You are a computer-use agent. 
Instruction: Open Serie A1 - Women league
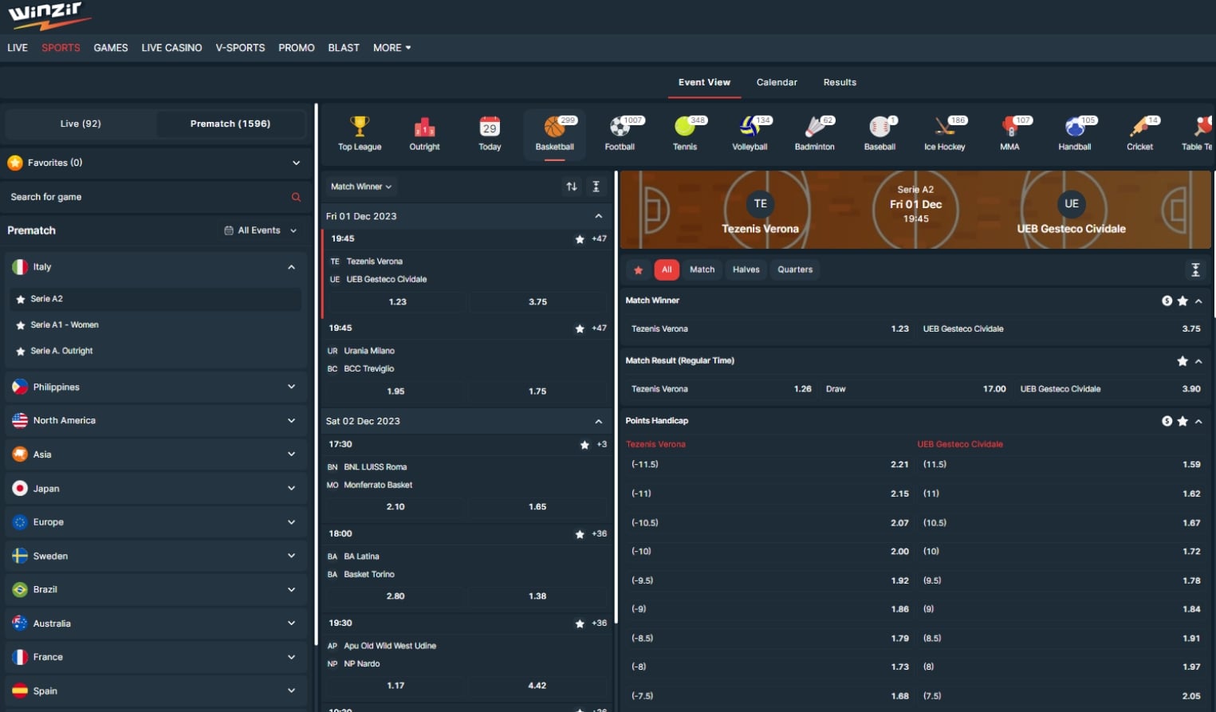tap(65, 325)
